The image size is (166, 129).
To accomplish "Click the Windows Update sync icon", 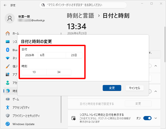I will (x=8, y=124).
